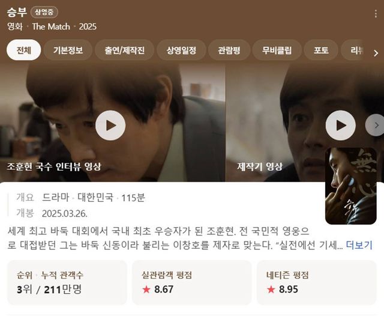Expand more tabs with the right chevron
Viewport: 384px width, 322px height.
click(x=376, y=53)
